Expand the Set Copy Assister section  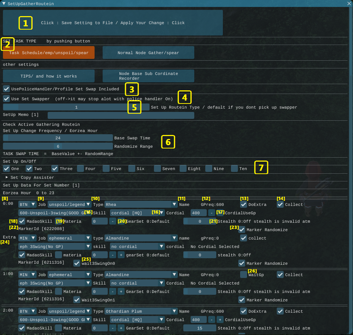pyautogui.click(x=7, y=177)
